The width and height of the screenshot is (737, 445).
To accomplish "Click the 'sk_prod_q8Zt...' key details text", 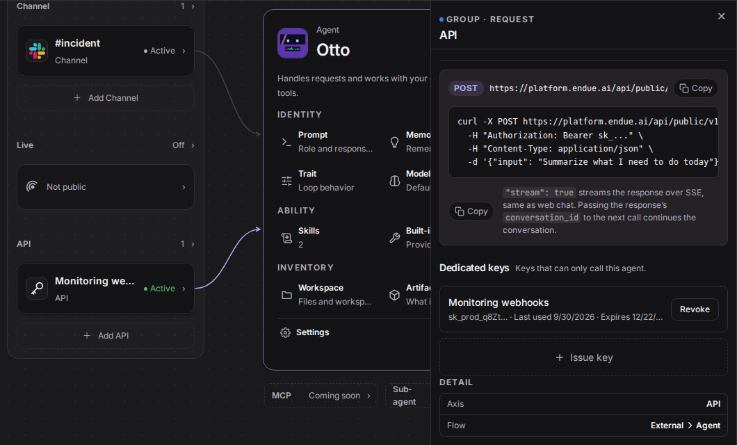I will click(x=555, y=317).
